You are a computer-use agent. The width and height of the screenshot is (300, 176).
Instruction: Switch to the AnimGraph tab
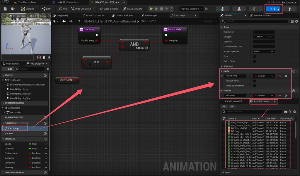coord(149,15)
